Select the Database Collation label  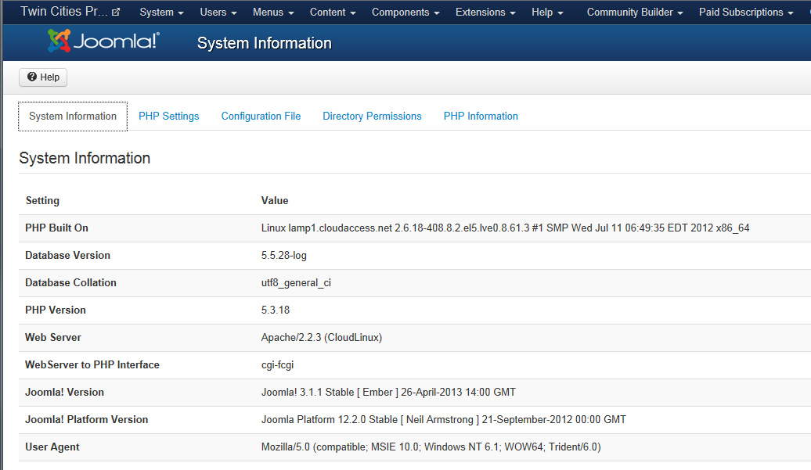pos(71,282)
